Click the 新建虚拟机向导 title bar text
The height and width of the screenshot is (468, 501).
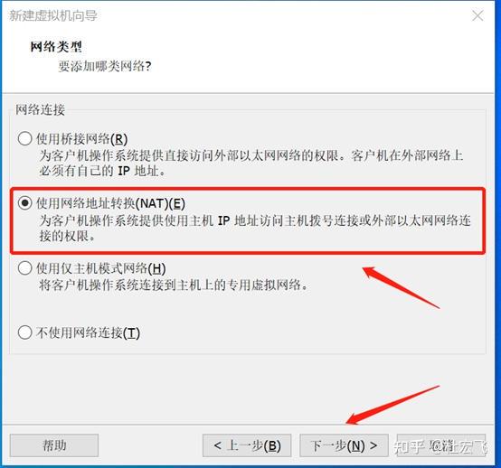pos(53,15)
